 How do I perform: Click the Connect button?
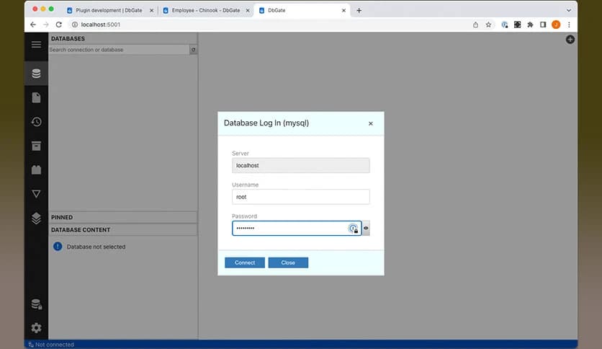[245, 262]
